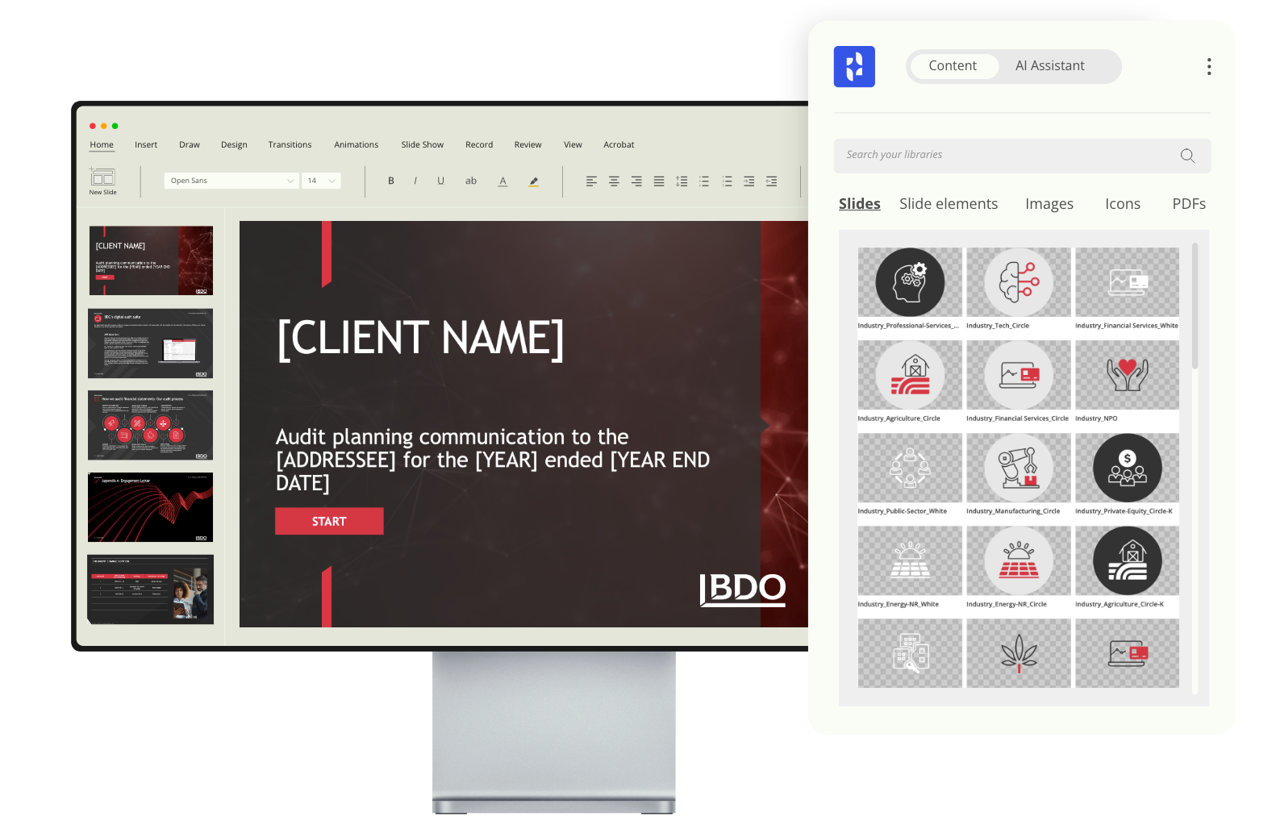The height and width of the screenshot is (833, 1276).
Task: Open the Review tab
Action: point(528,145)
